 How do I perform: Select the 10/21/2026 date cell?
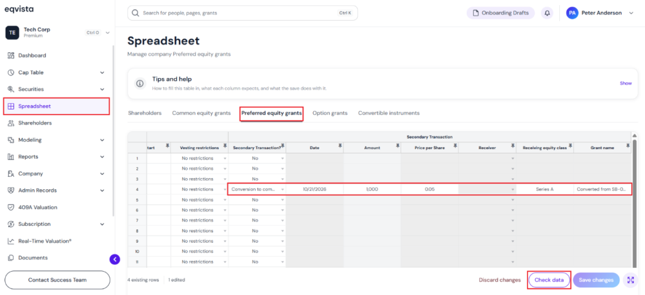[x=315, y=189]
